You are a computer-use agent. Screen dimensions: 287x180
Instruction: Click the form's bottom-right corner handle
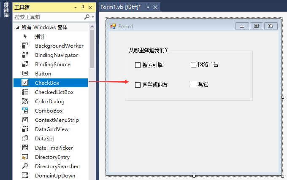point(283,176)
